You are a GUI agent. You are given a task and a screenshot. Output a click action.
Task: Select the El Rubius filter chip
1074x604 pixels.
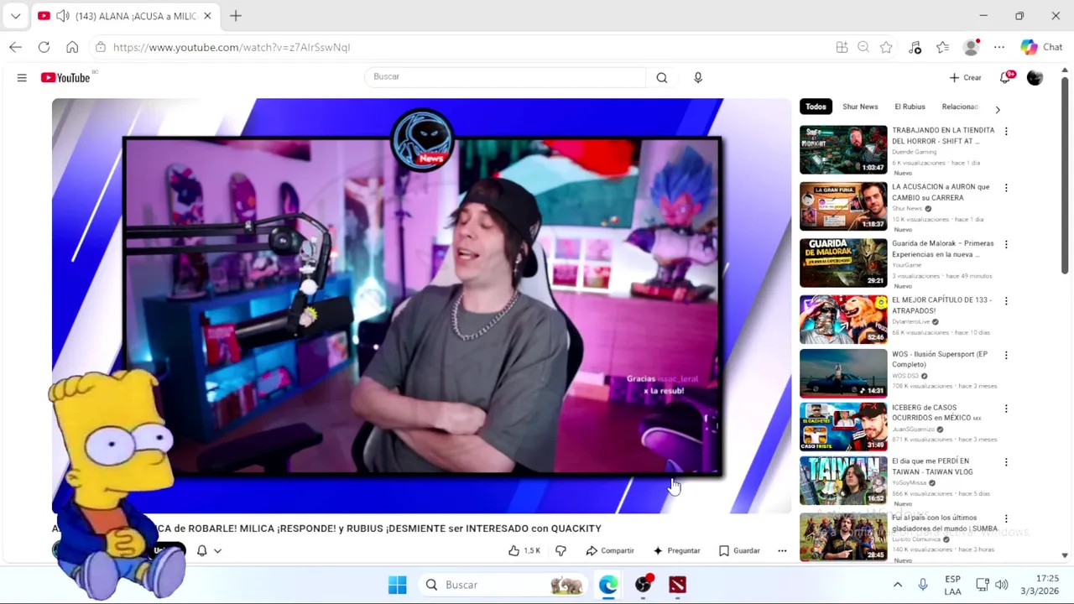click(x=910, y=107)
